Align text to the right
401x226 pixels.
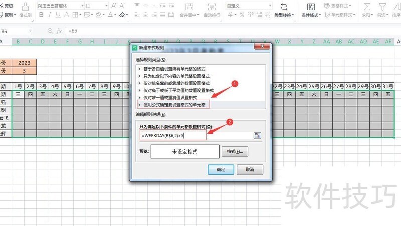tap(154, 15)
